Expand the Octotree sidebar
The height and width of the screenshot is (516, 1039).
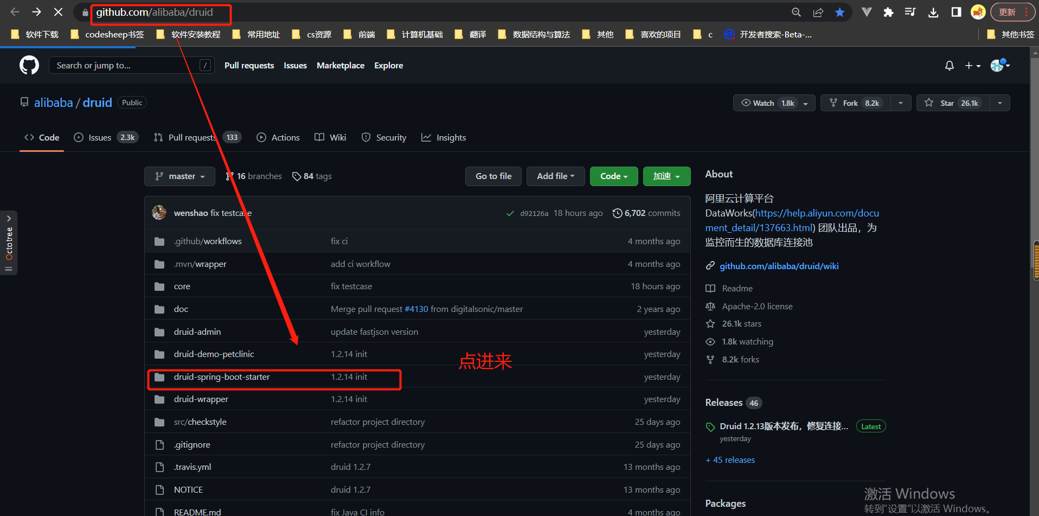click(x=9, y=243)
